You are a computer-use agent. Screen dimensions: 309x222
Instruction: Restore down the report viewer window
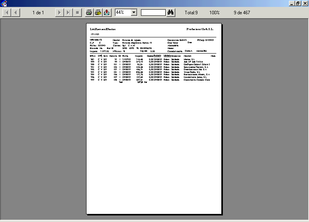297,3
